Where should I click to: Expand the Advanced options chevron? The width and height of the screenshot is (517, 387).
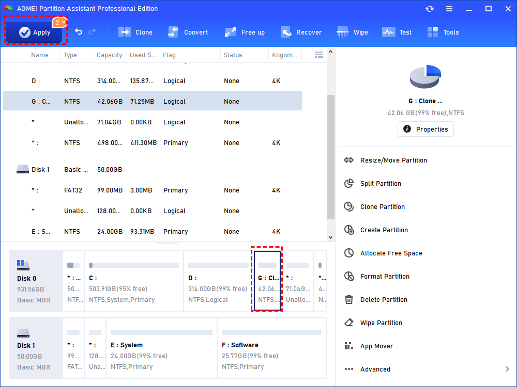coord(507,369)
